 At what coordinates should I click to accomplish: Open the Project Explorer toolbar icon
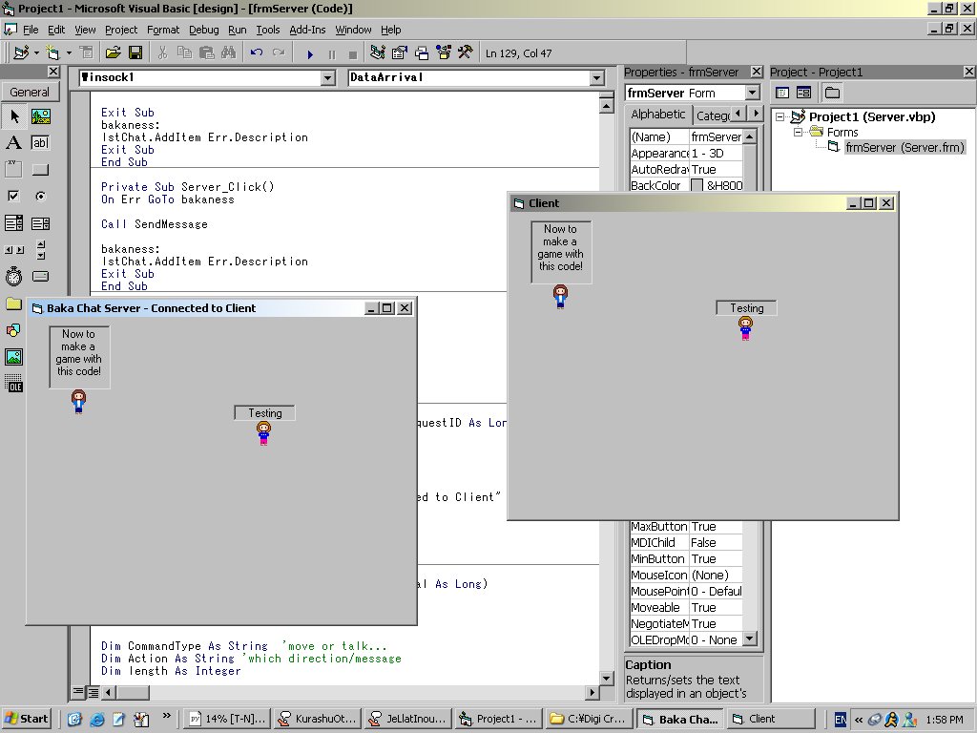377,53
